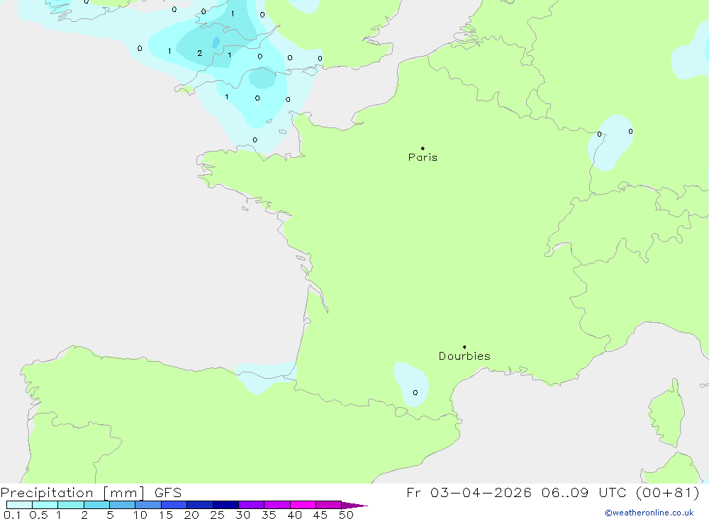The width and height of the screenshot is (709, 519).
Task: Click the Precipitation [mm] GFS title
Action: click(91, 492)
